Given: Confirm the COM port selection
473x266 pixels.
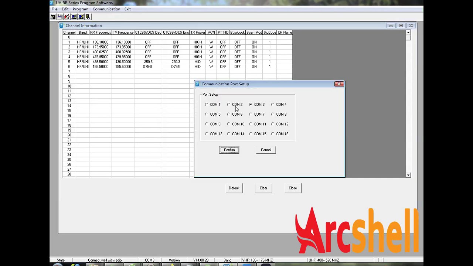Looking at the screenshot, I should click(229, 150).
